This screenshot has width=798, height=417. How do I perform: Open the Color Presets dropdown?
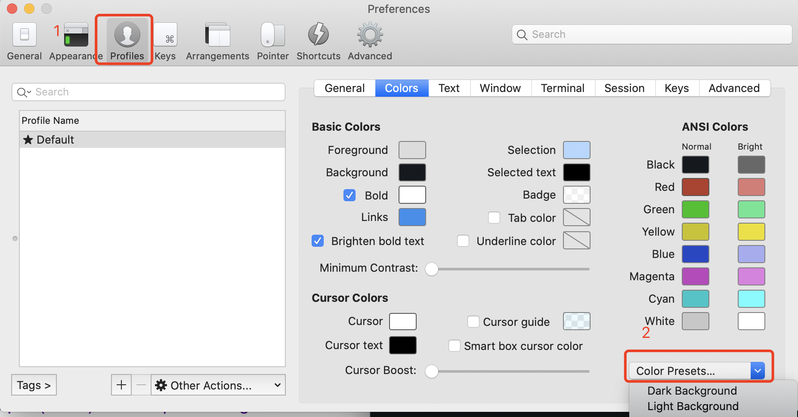[698, 370]
